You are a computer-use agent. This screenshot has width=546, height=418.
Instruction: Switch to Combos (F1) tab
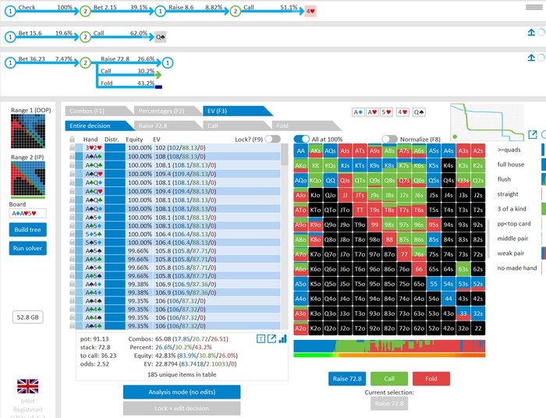(96, 111)
